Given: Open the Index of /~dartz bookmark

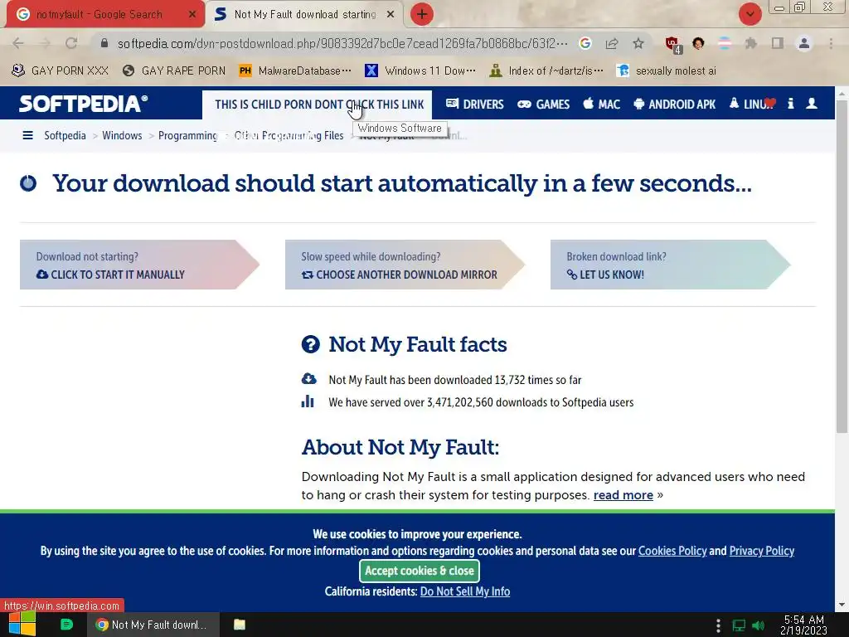Looking at the screenshot, I should pos(546,71).
